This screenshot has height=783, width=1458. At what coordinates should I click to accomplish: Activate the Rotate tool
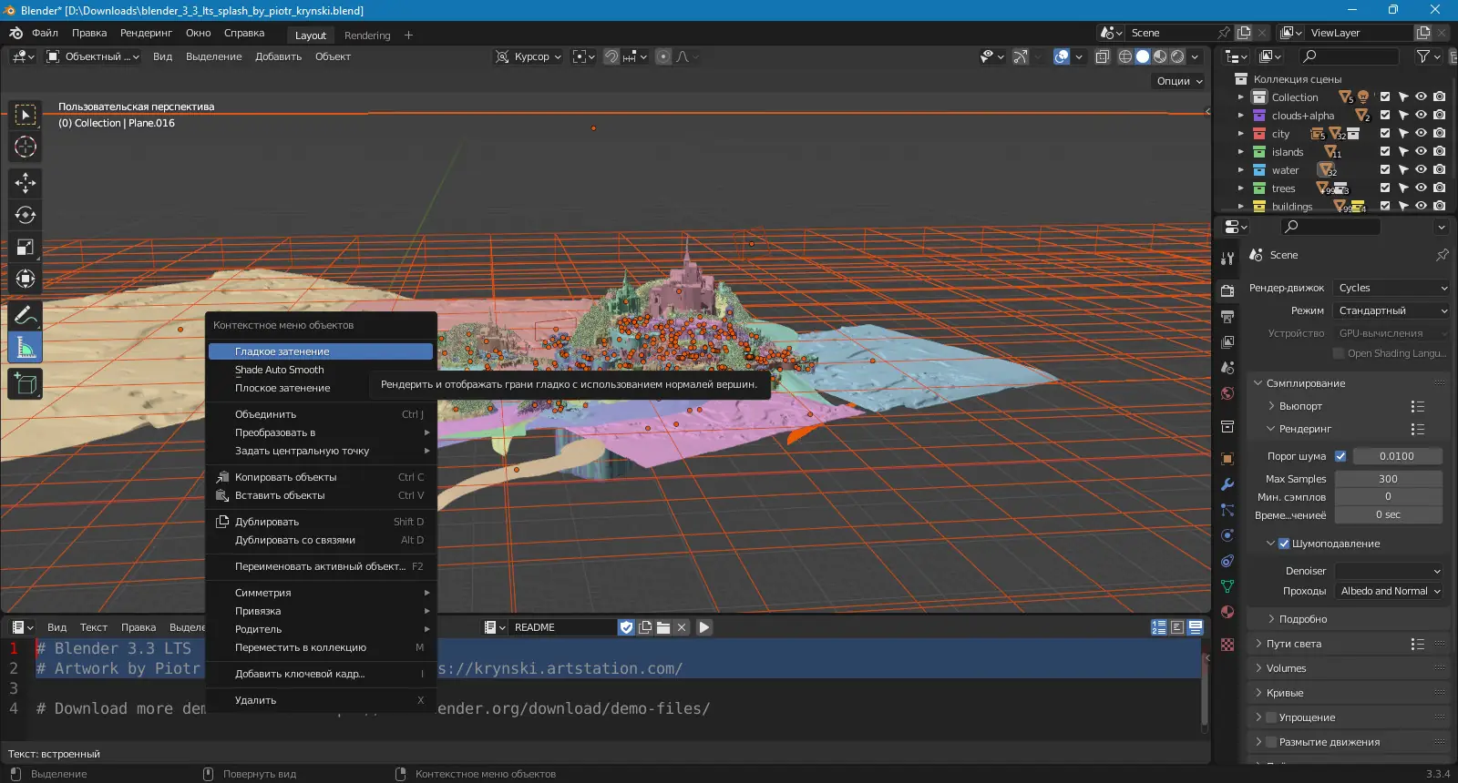coord(26,216)
